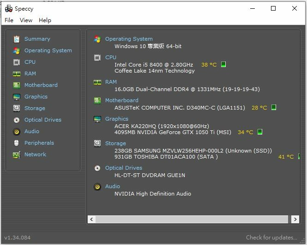Open the File menu
This screenshot has height=245, width=307.
(9, 20)
